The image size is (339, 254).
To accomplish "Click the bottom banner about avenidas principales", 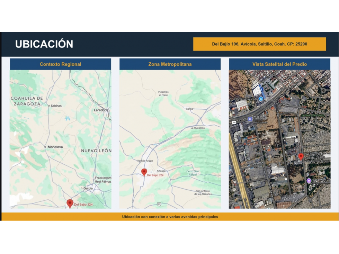I will 170,217.
